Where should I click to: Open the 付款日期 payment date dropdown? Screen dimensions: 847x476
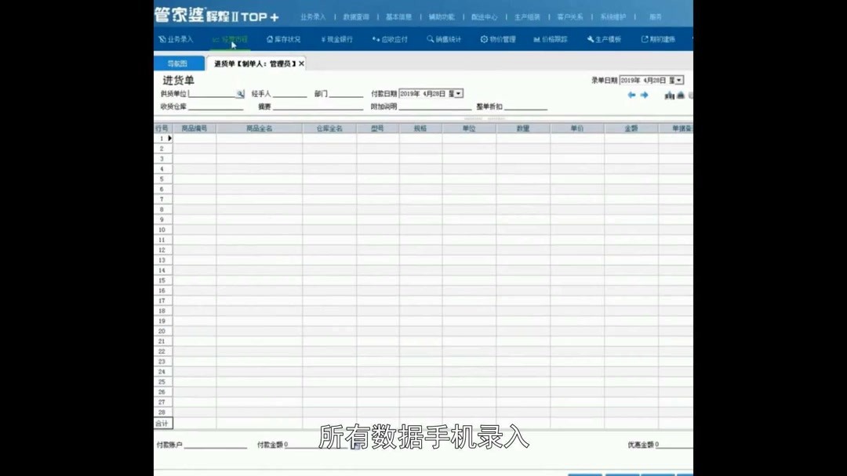click(x=457, y=93)
